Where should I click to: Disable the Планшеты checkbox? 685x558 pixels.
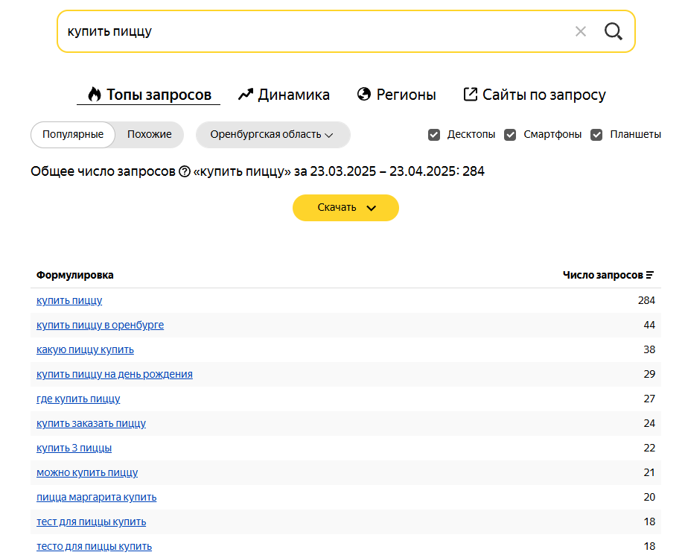point(596,135)
